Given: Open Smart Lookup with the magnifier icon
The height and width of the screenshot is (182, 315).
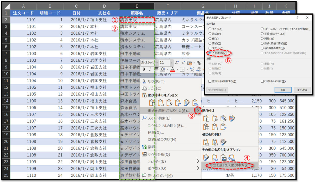Looking at the screenshot, I should point(144,118).
